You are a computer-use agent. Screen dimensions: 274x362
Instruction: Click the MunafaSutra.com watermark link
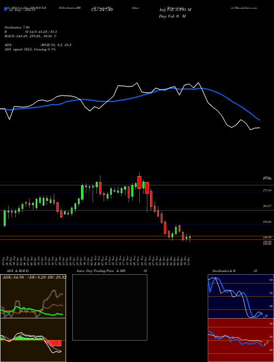243,8
